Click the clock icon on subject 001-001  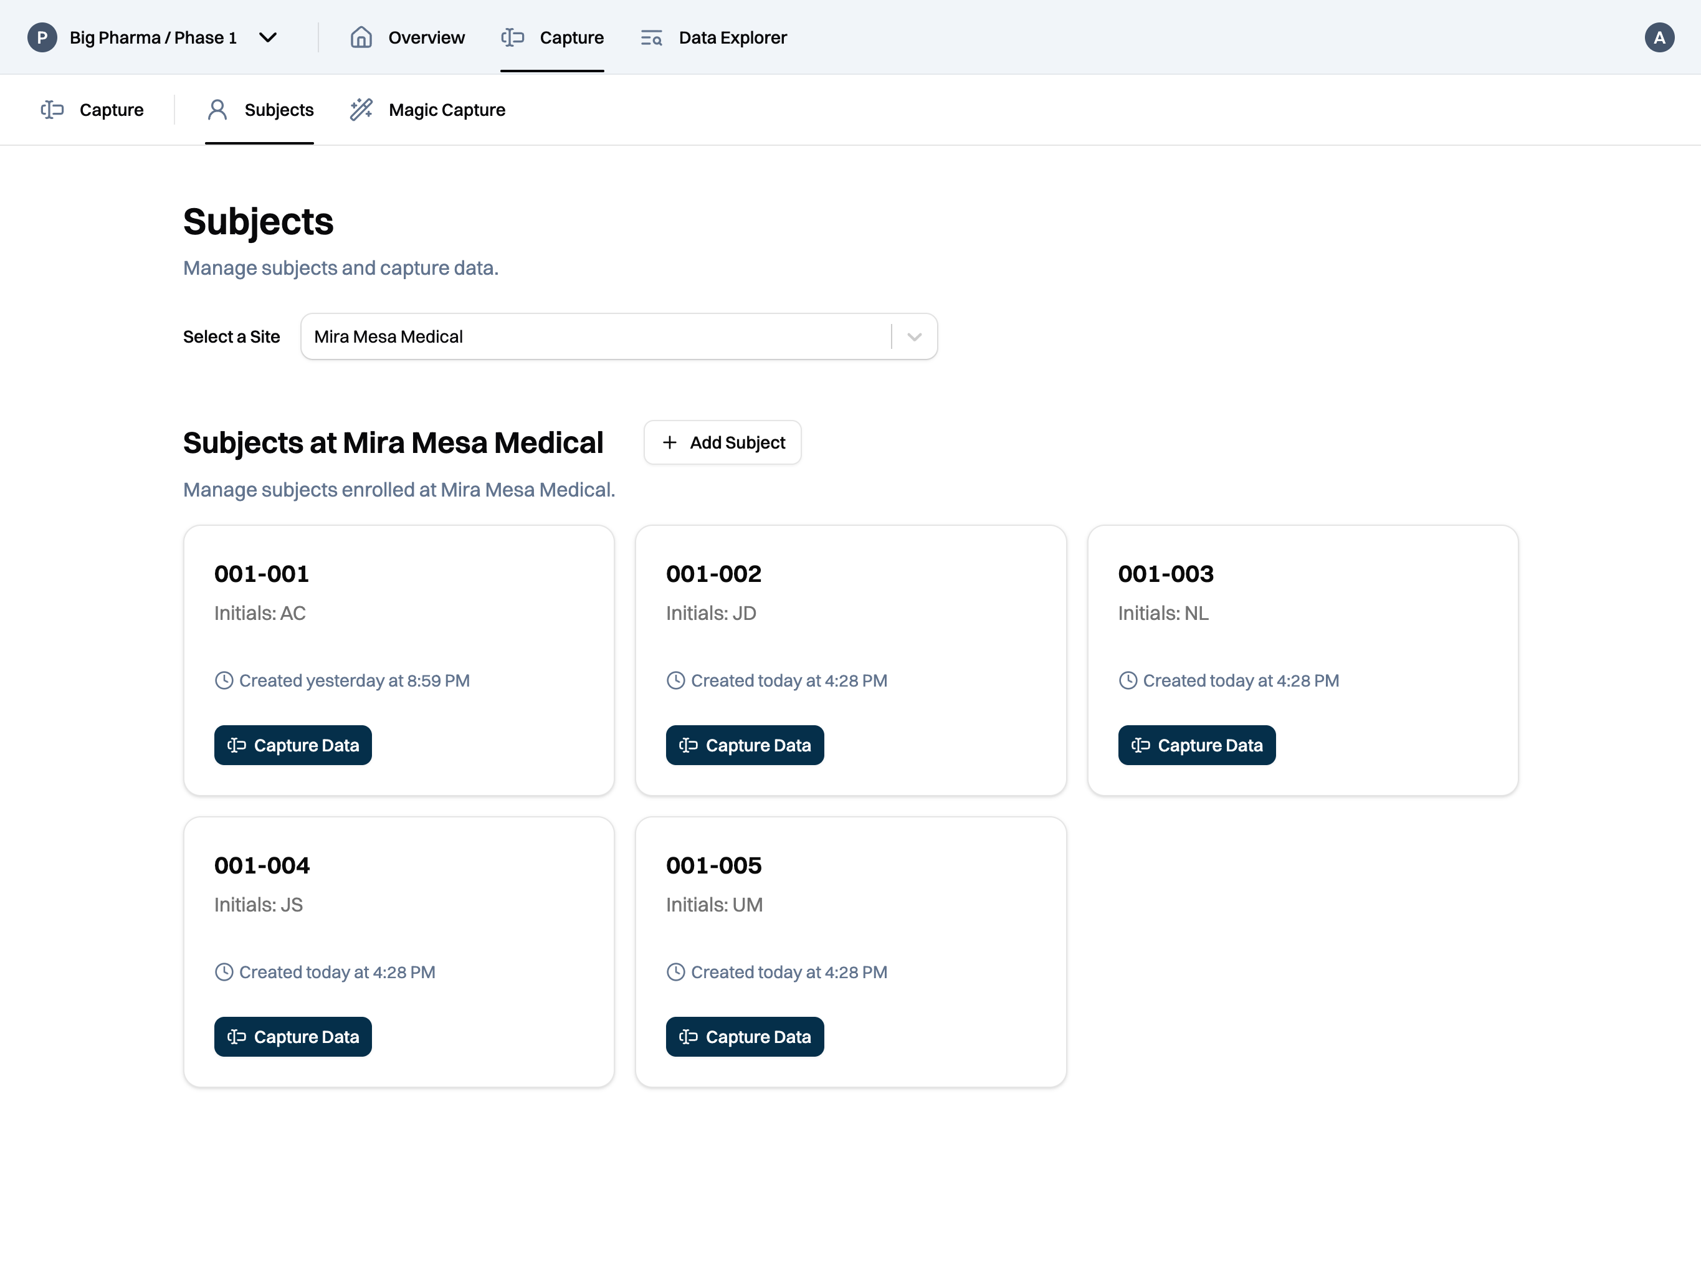tap(224, 680)
